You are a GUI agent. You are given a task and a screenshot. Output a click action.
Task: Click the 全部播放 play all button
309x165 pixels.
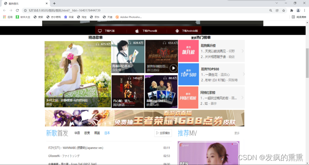[x=163, y=133]
